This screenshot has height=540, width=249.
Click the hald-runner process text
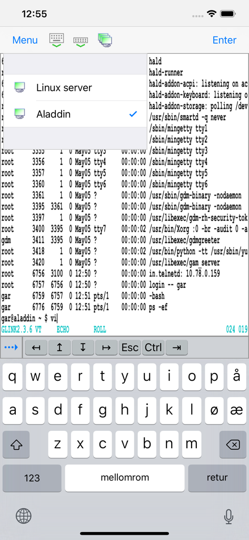(x=166, y=73)
